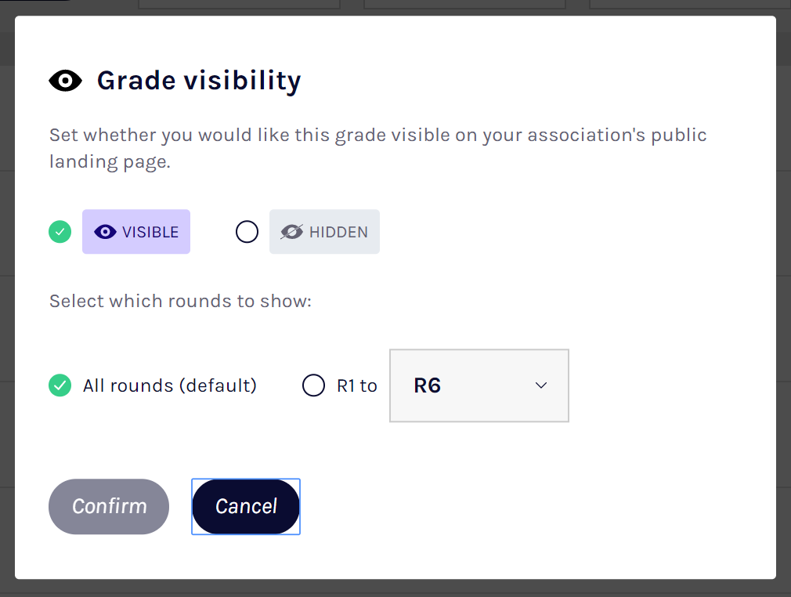
Task: Click the eye icon inside VISIBLE badge
Action: click(x=105, y=232)
